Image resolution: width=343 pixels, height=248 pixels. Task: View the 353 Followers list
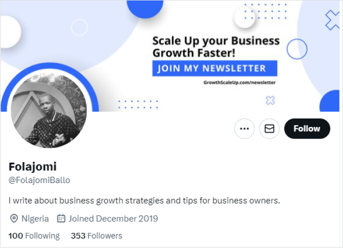click(96, 236)
